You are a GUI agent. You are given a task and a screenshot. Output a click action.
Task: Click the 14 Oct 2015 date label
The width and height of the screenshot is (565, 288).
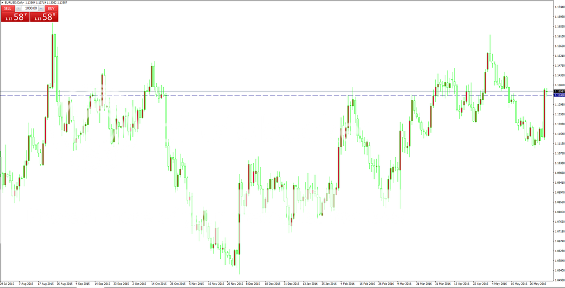(158, 284)
